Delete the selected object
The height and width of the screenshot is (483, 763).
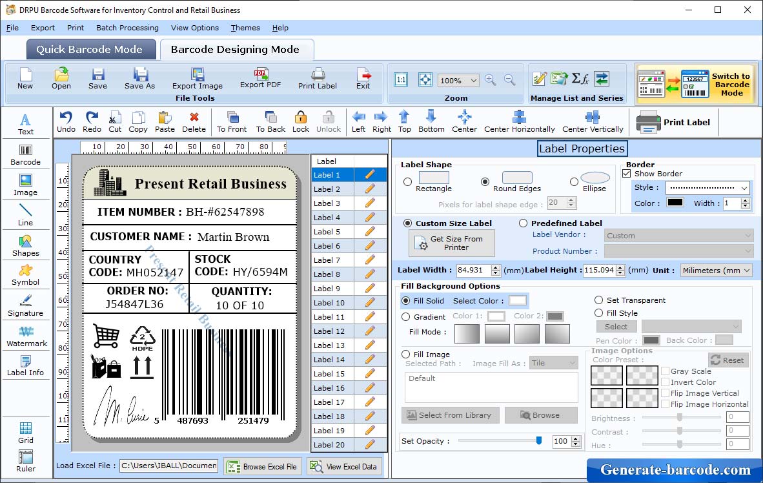coord(194,122)
